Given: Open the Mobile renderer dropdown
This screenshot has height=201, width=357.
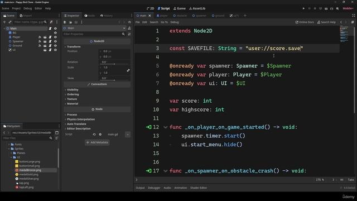Looking at the screenshot, I should tap(348, 8).
